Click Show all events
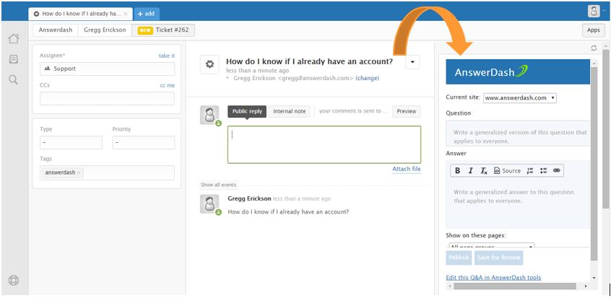Screen dimensions: 611x298 (x=218, y=185)
